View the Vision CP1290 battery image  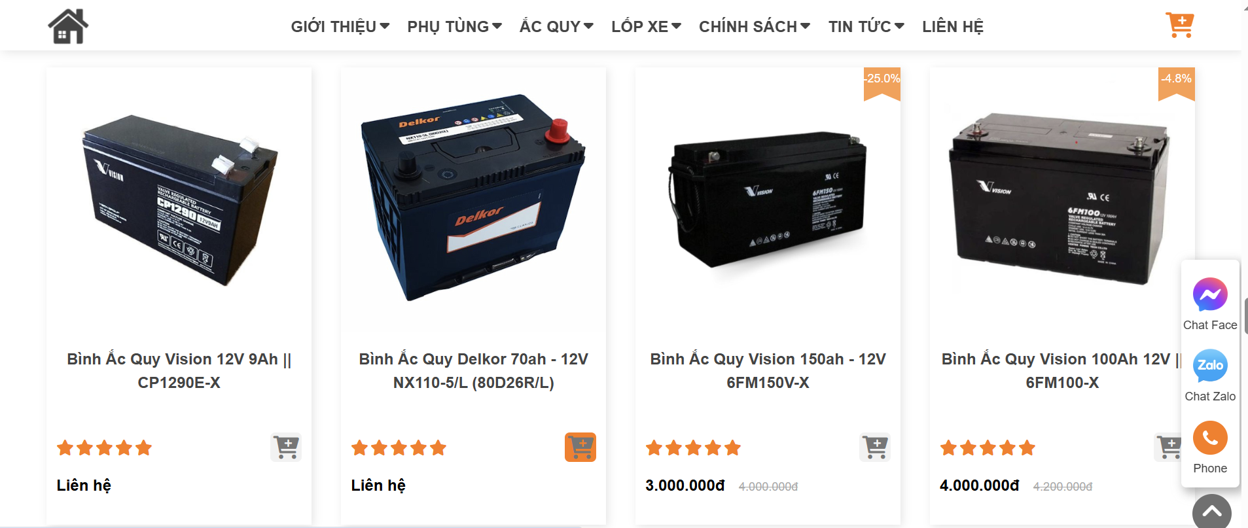(179, 200)
